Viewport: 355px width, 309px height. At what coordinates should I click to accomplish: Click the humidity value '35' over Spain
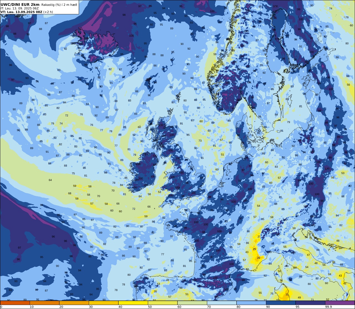click(155, 291)
